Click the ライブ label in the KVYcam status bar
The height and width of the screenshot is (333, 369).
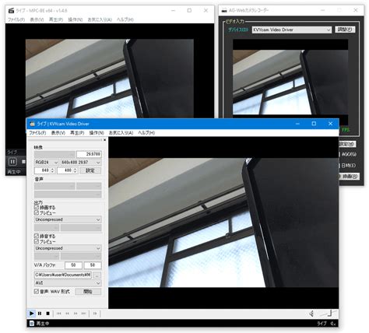[x=322, y=324]
